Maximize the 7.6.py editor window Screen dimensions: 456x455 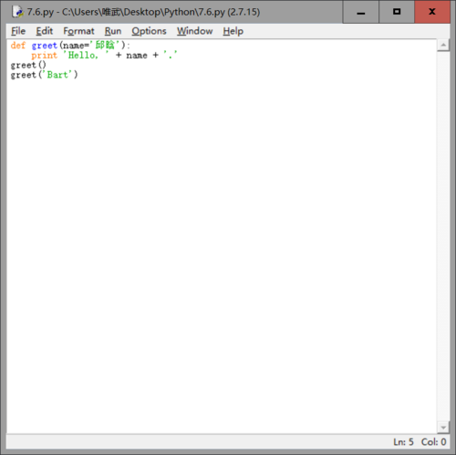(x=397, y=12)
